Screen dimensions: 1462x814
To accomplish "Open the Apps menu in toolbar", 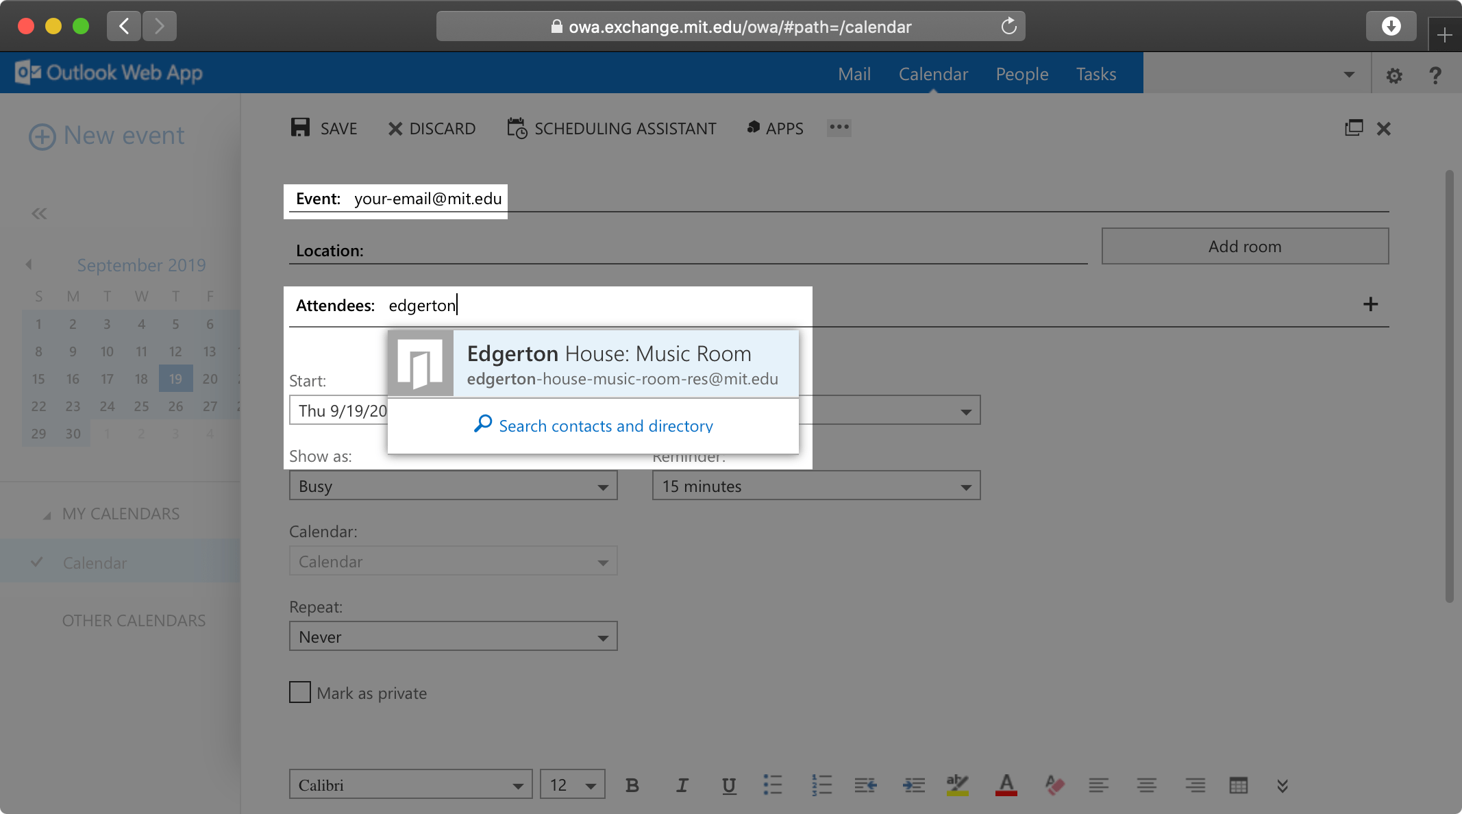I will tap(774, 128).
